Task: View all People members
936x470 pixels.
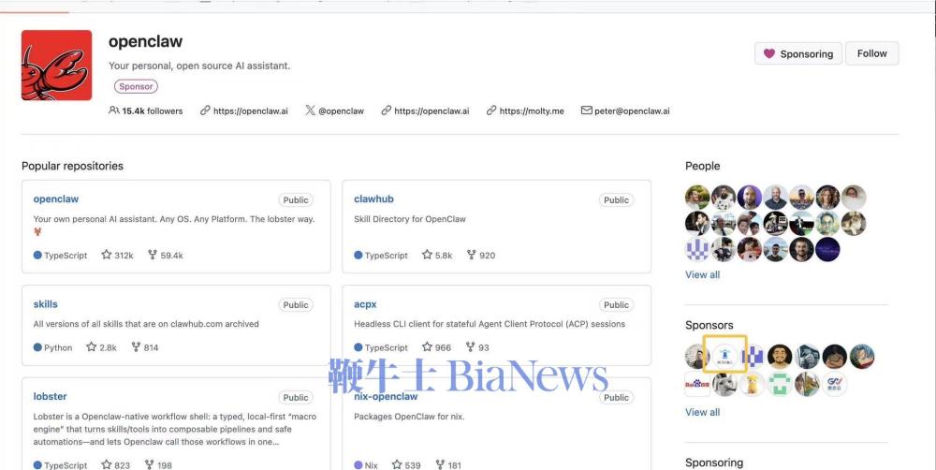Action: (703, 274)
